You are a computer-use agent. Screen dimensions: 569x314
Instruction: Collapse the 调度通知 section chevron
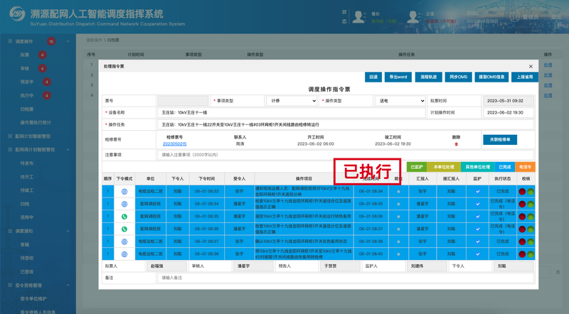[68, 231]
